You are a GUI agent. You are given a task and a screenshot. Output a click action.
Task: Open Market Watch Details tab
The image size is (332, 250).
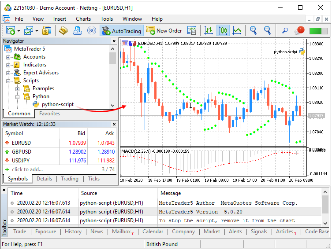pyautogui.click(x=44, y=179)
